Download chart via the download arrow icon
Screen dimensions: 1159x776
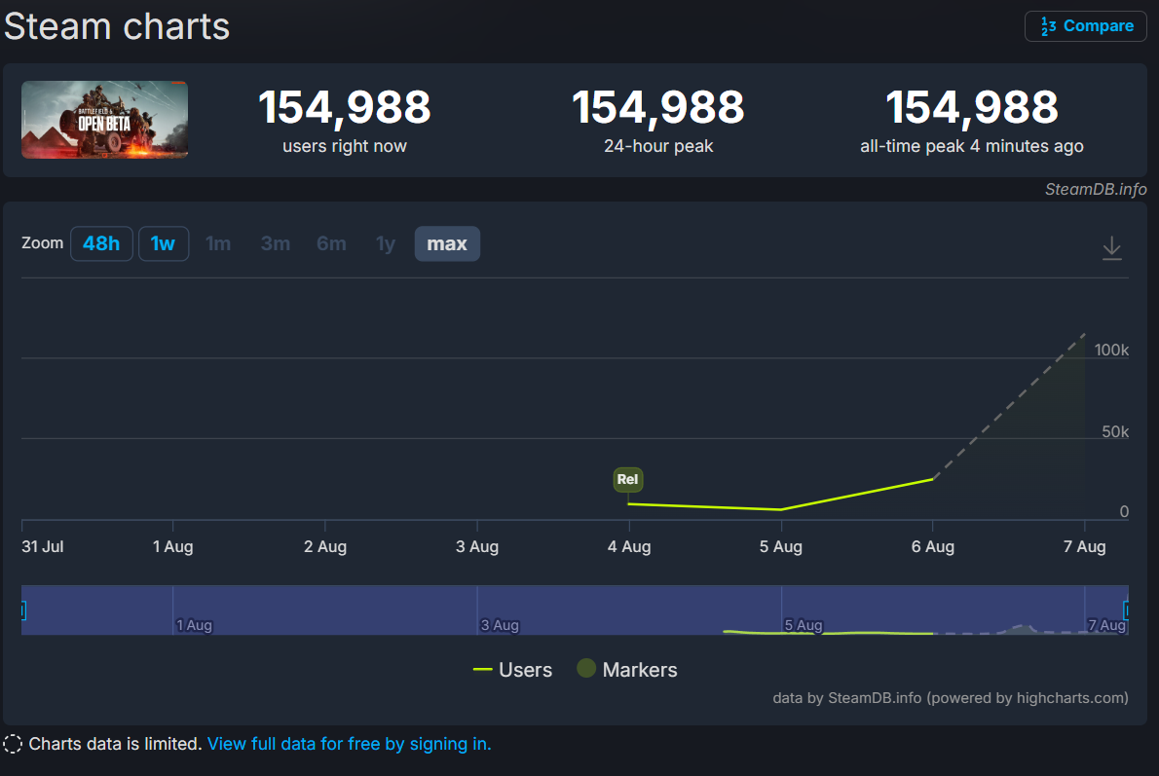pos(1111,247)
